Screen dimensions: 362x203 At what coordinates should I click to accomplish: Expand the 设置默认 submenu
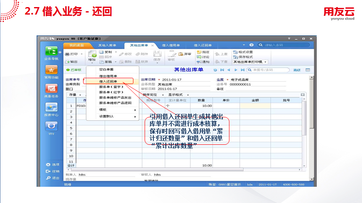click(x=135, y=116)
